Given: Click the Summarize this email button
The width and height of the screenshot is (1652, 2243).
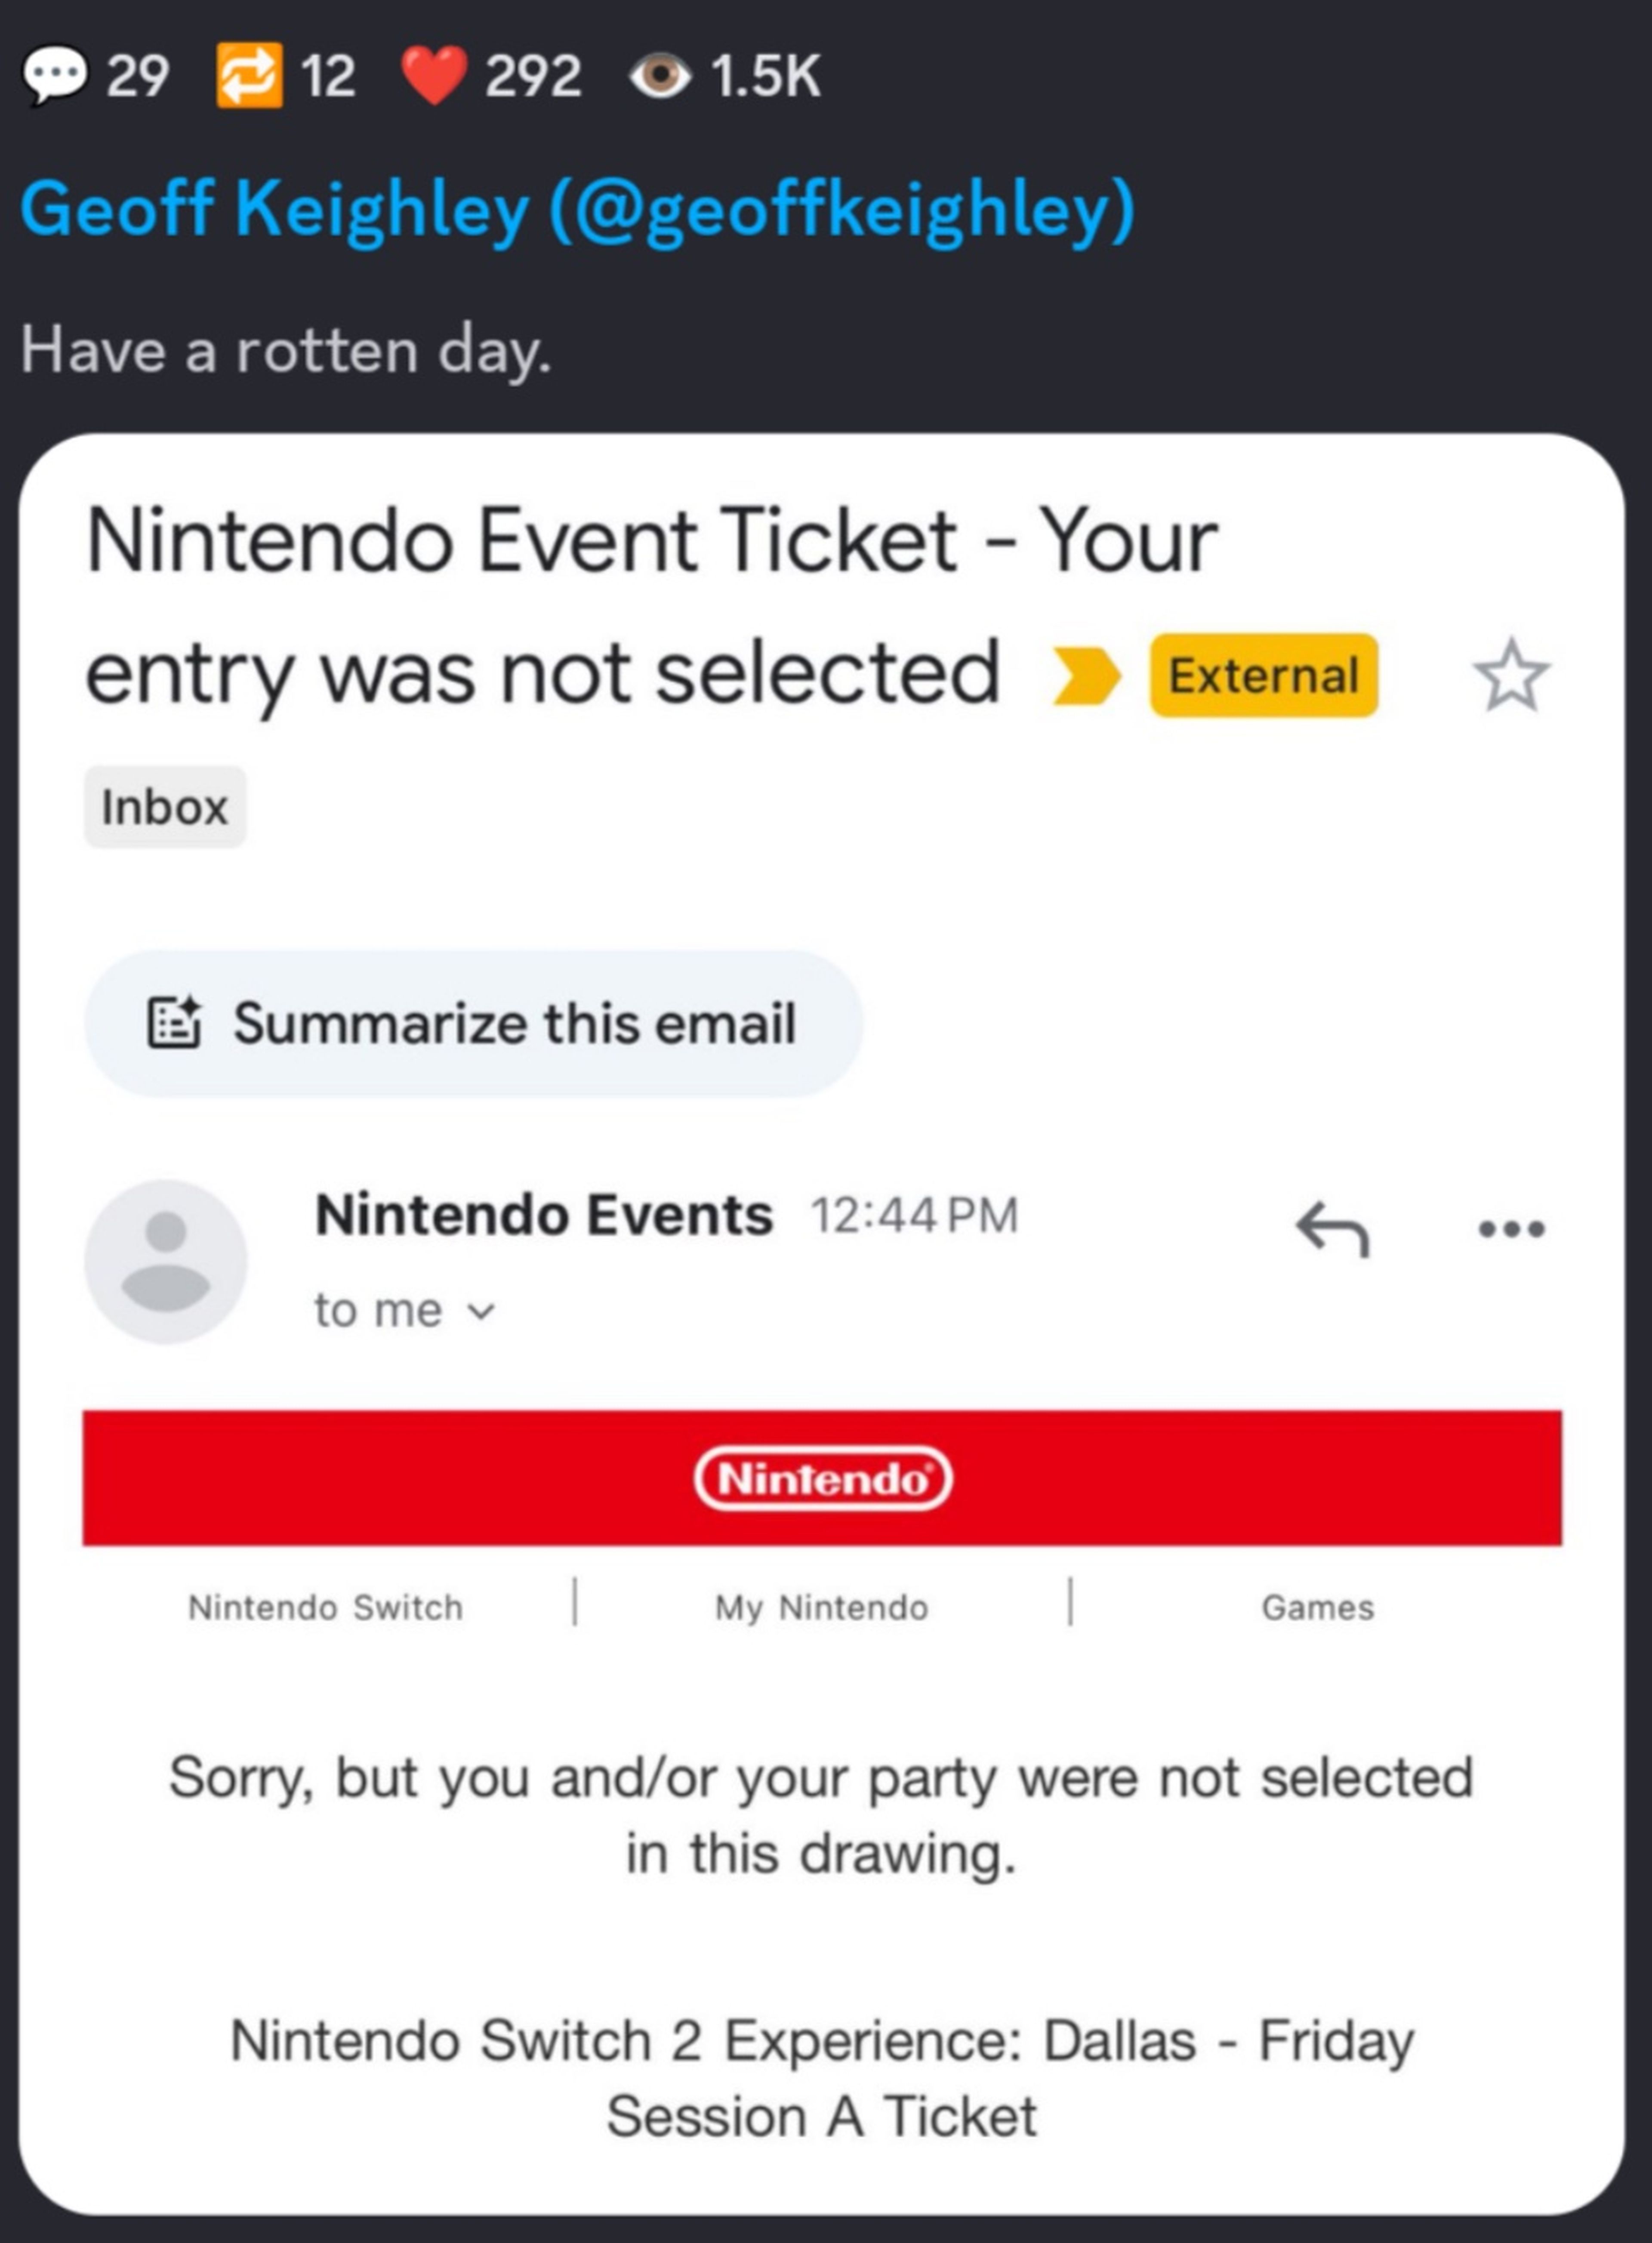Looking at the screenshot, I should coord(473,1023).
